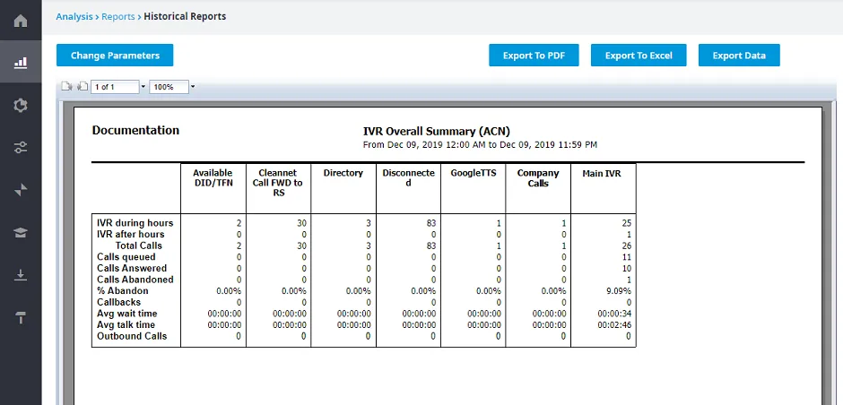The image size is (843, 405).
Task: Open the gear settings icon in the sidebar
Action: tap(21, 105)
